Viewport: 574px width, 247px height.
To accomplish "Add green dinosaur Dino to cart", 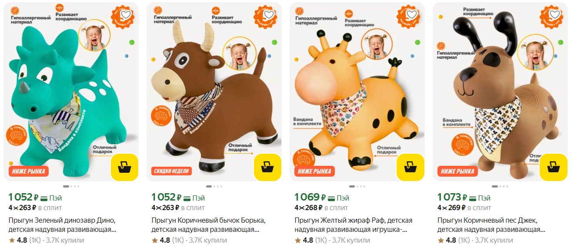I will 124,167.
